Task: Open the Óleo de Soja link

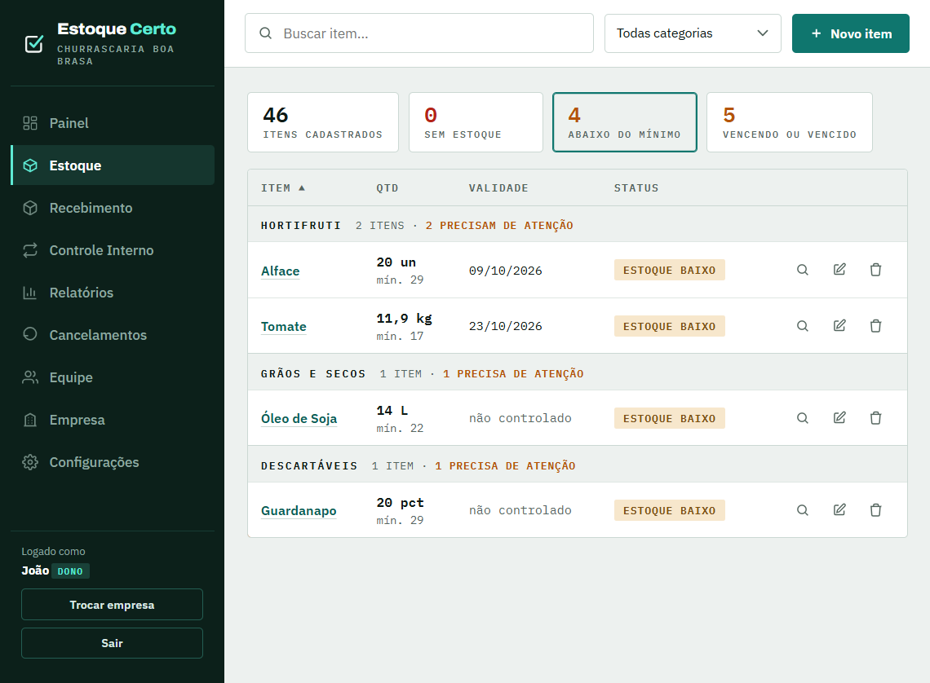Action: tap(299, 418)
